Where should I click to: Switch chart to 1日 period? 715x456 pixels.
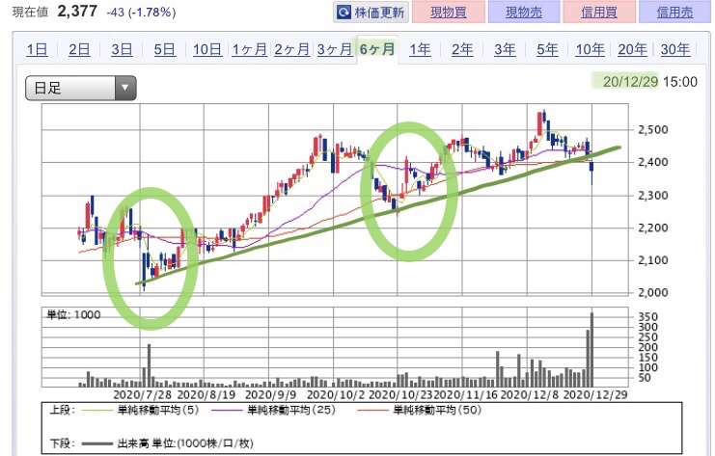click(37, 49)
